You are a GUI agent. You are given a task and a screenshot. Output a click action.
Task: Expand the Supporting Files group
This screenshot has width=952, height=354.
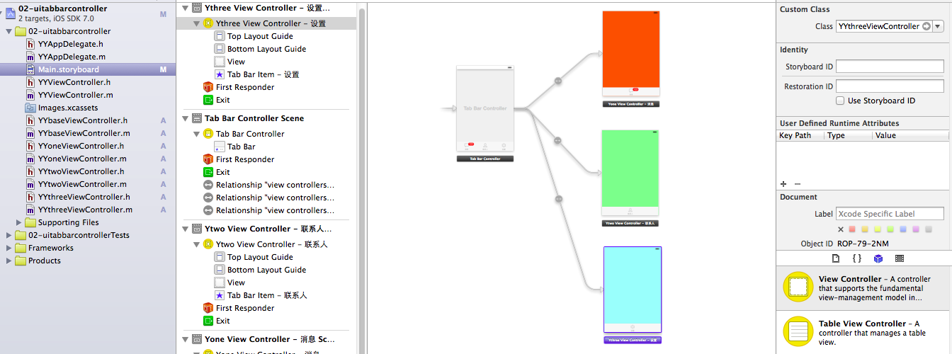pos(20,222)
